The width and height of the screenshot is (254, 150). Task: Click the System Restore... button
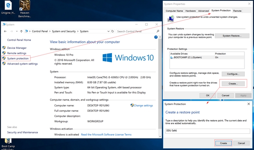[232, 36]
